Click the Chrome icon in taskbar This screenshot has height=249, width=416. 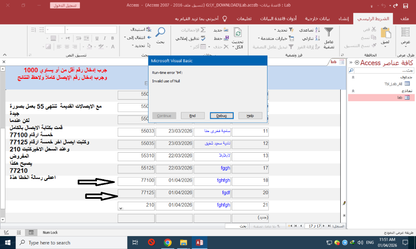point(168,243)
